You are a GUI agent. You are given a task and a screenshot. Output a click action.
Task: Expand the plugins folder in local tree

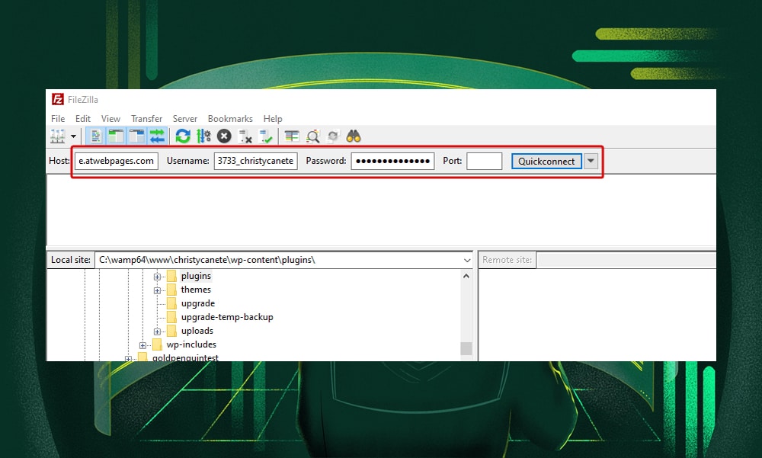pyautogui.click(x=156, y=276)
